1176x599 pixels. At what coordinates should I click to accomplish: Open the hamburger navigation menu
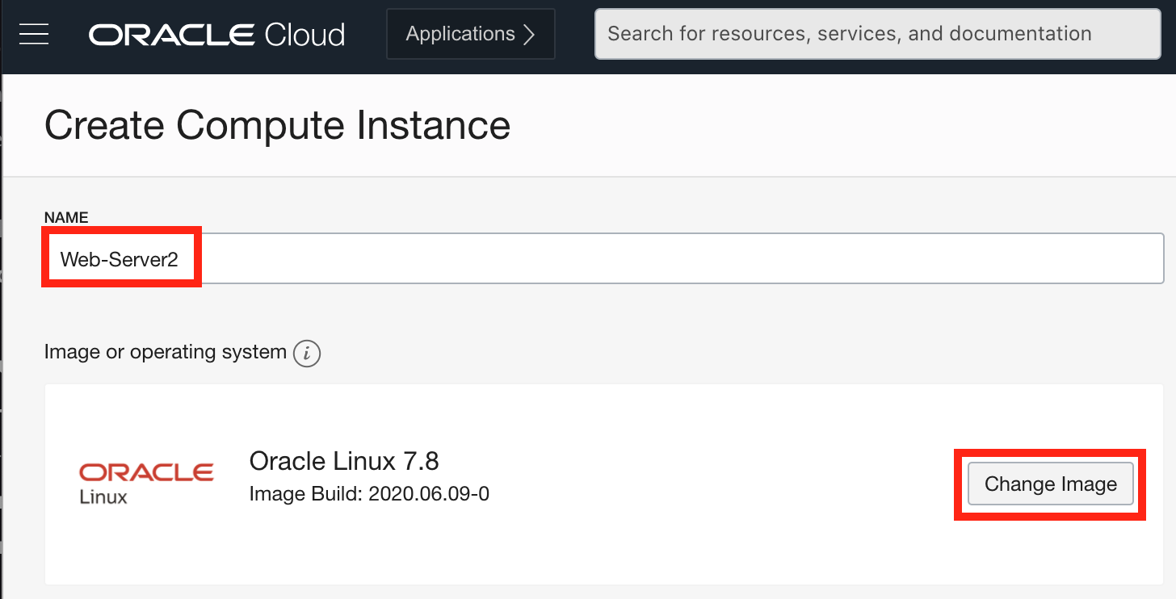point(34,34)
